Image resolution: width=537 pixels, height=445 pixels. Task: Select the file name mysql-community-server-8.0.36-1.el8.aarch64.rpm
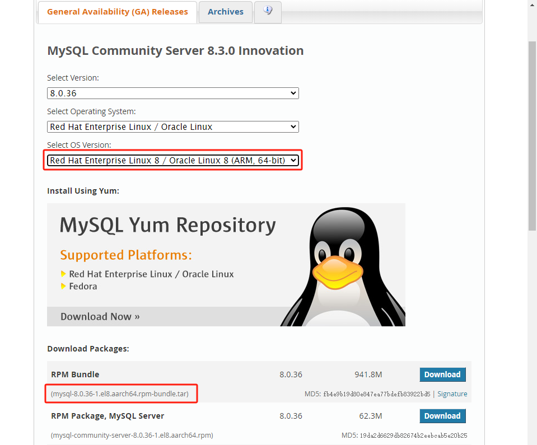click(132, 435)
